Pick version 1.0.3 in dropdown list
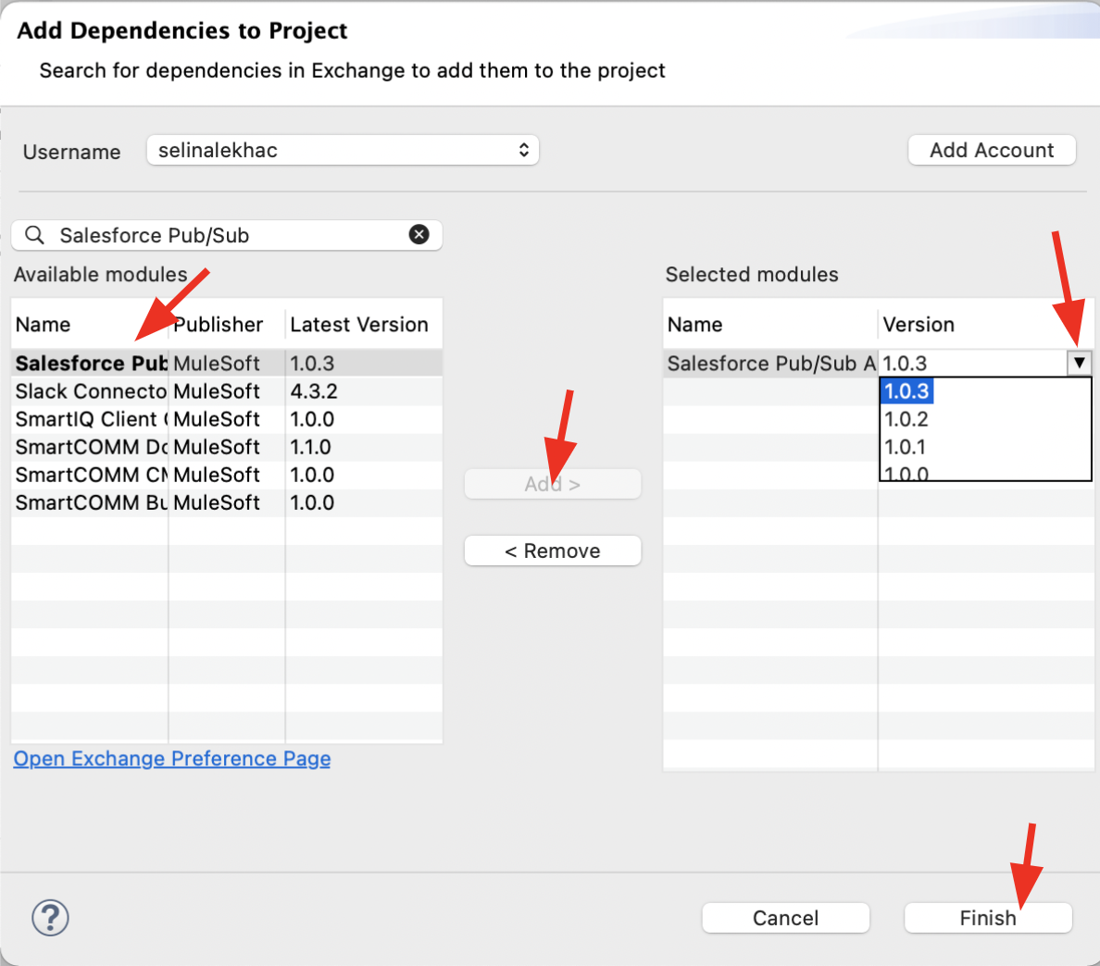 click(906, 391)
